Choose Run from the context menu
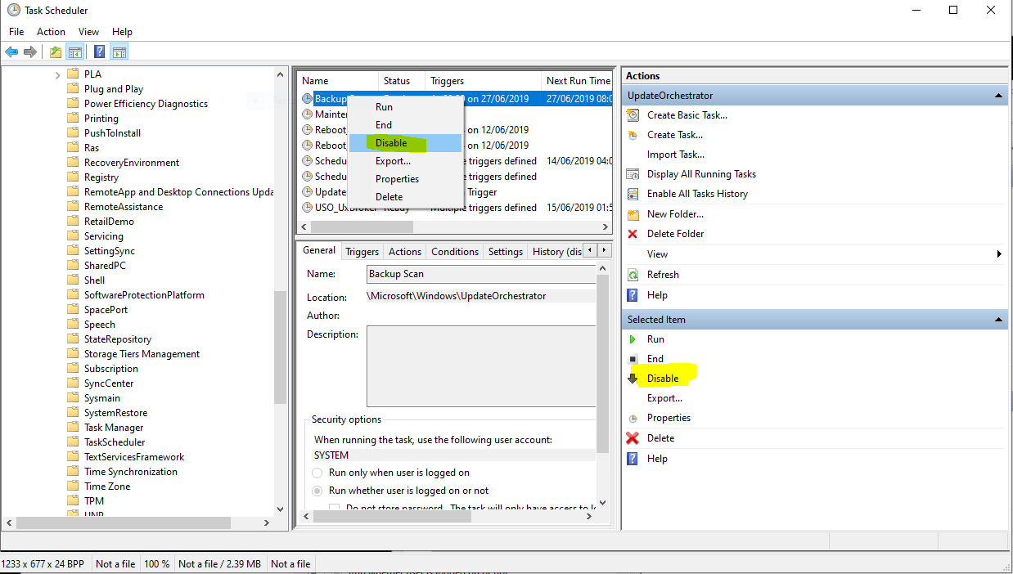Image resolution: width=1013 pixels, height=574 pixels. [x=406, y=107]
